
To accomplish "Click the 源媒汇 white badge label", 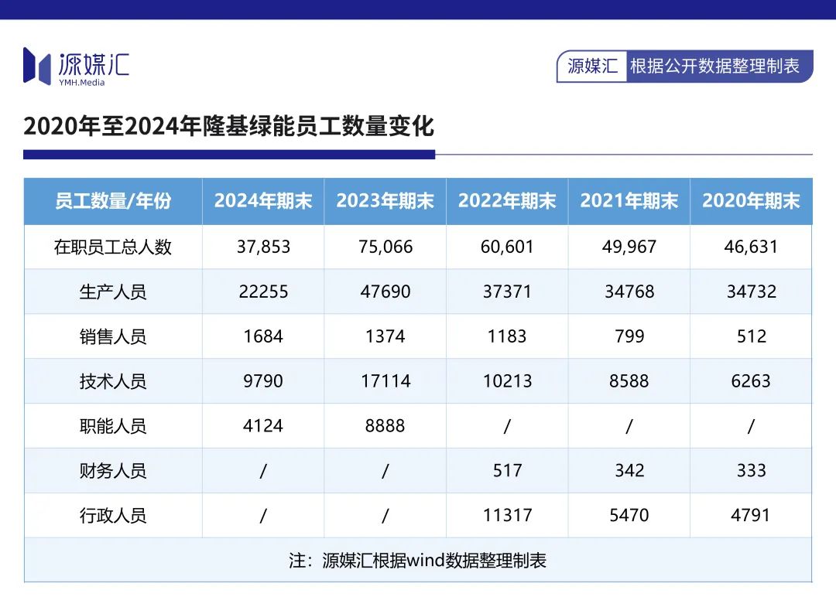I will pyautogui.click(x=592, y=66).
